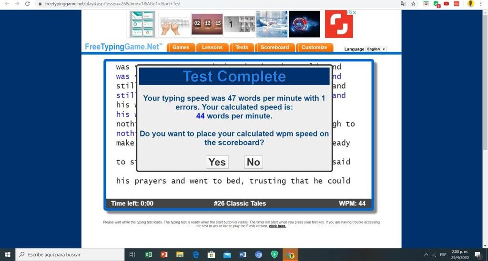The image size is (488, 261).
Task: Click '#26 Classic Tales' lesson title
Action: [240, 203]
